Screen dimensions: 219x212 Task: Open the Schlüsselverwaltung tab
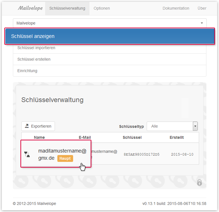click(67, 8)
